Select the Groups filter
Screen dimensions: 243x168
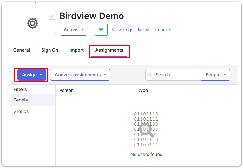point(33,111)
